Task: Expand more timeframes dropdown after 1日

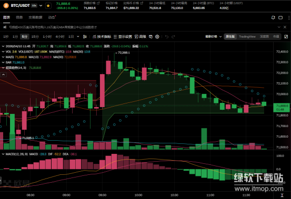Action: click(x=78, y=37)
